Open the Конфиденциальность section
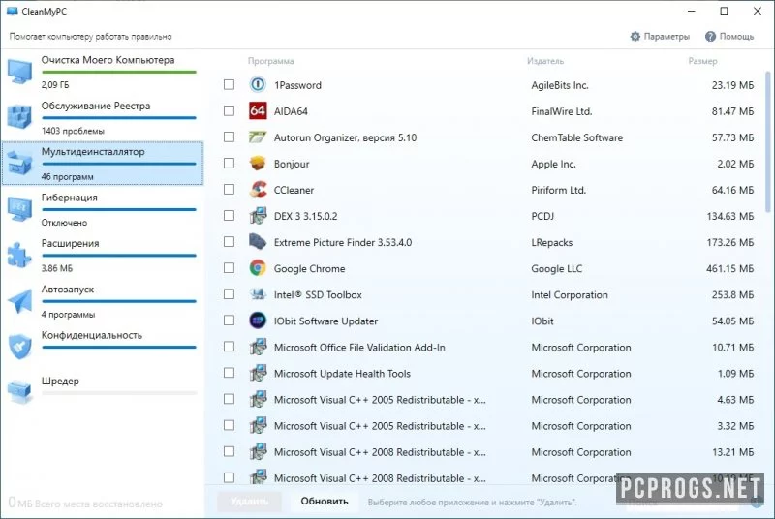The width and height of the screenshot is (775, 519). point(103,347)
